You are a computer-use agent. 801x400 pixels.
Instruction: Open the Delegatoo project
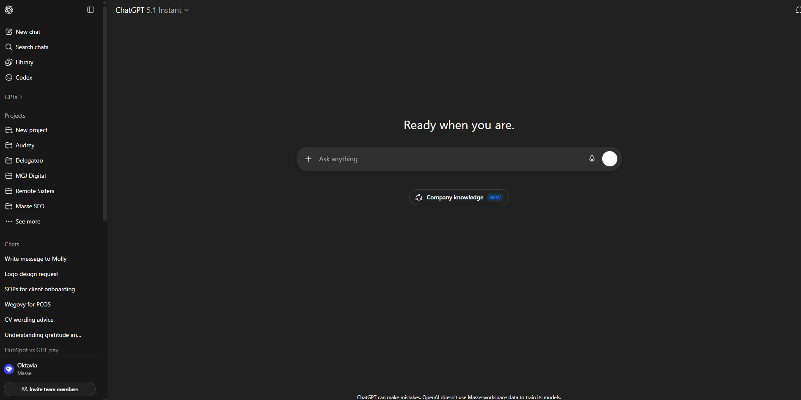pyautogui.click(x=51, y=160)
